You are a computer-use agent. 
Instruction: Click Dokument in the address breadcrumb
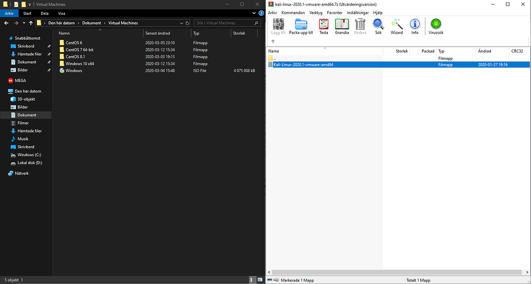[x=92, y=23]
